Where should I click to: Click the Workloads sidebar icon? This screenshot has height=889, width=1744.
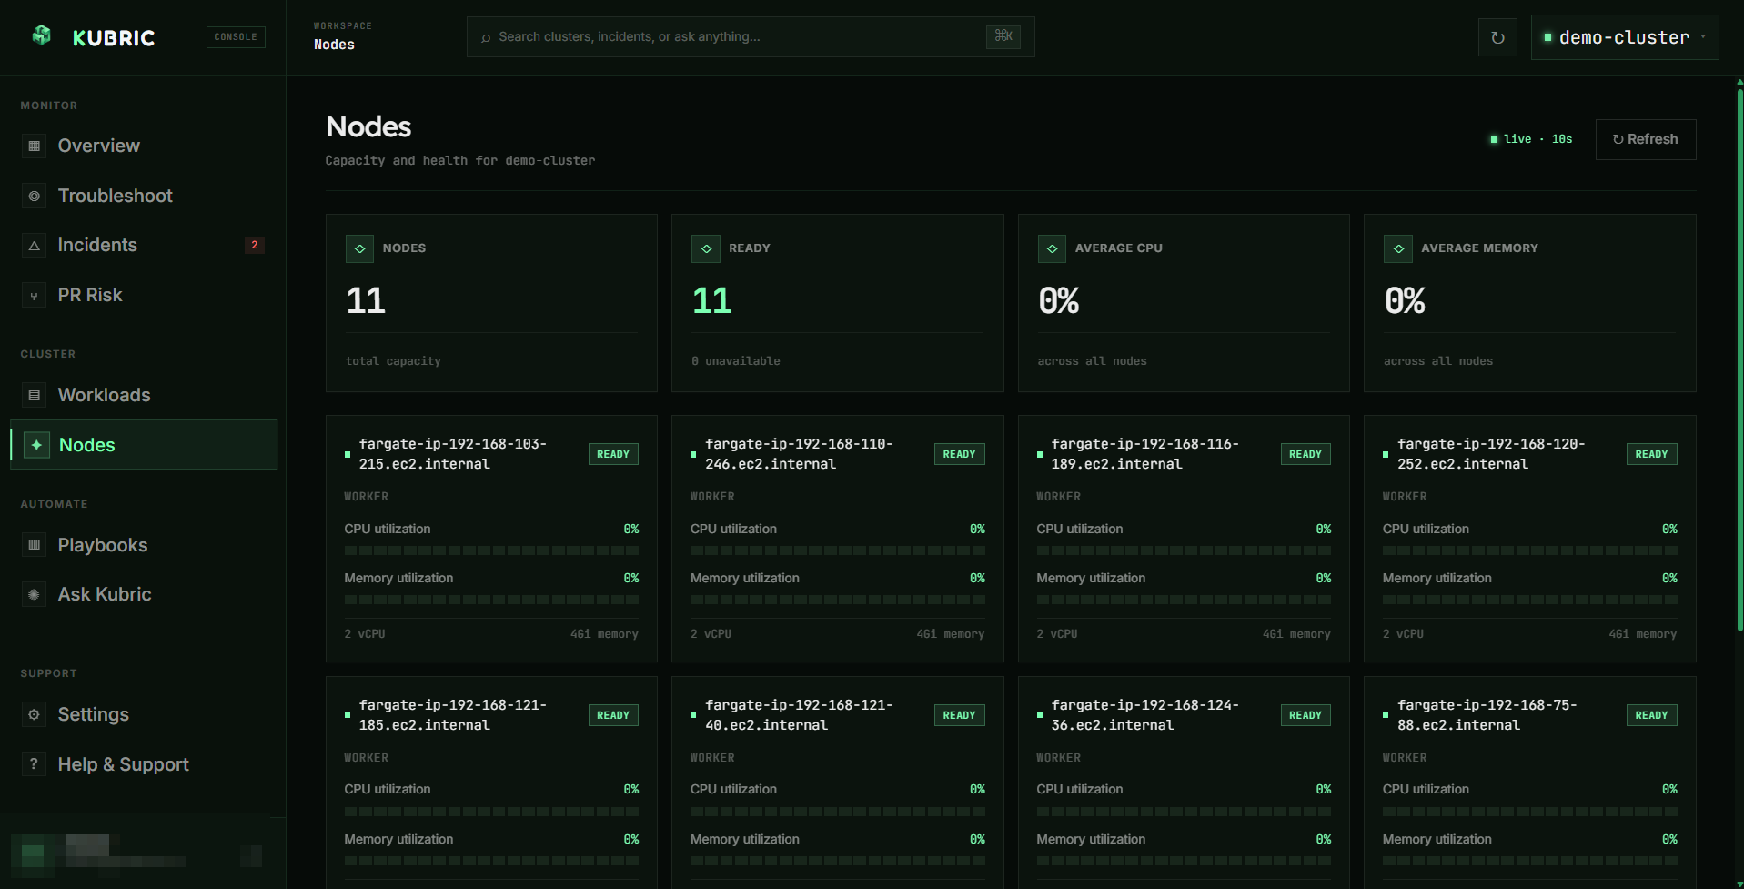tap(35, 395)
